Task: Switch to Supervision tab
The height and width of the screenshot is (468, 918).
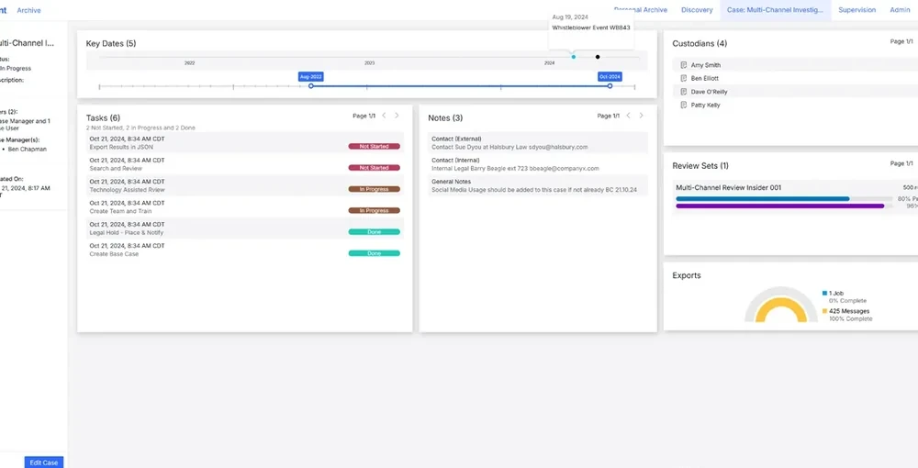Action: point(857,10)
